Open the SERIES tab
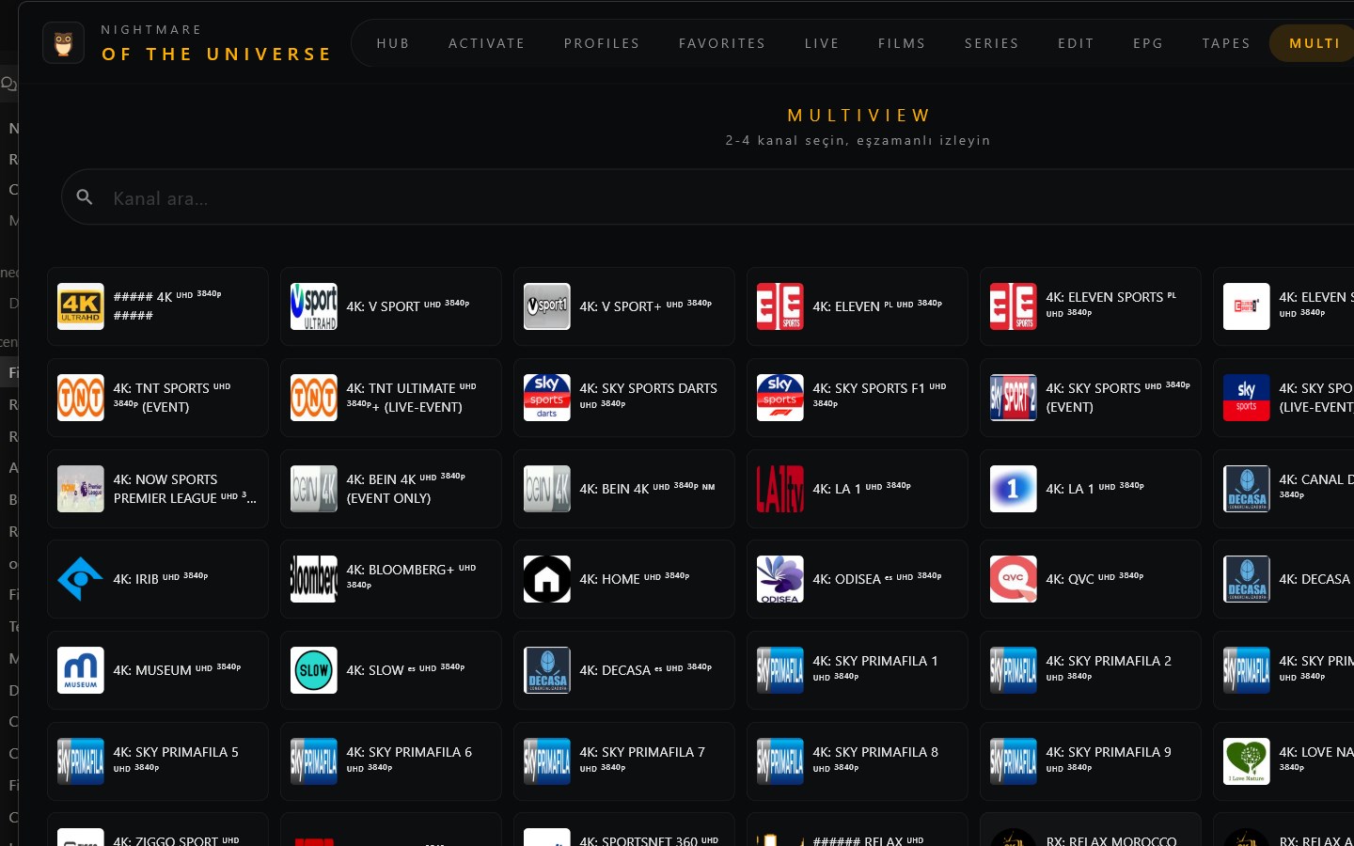Viewport: 1354px width, 846px height. (992, 43)
